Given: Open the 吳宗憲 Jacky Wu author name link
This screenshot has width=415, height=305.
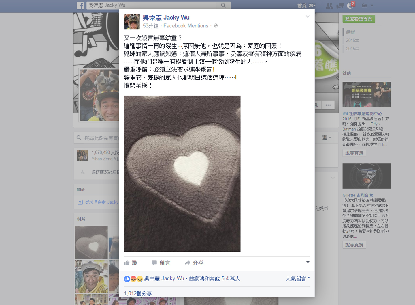Looking at the screenshot, I should pos(166,18).
